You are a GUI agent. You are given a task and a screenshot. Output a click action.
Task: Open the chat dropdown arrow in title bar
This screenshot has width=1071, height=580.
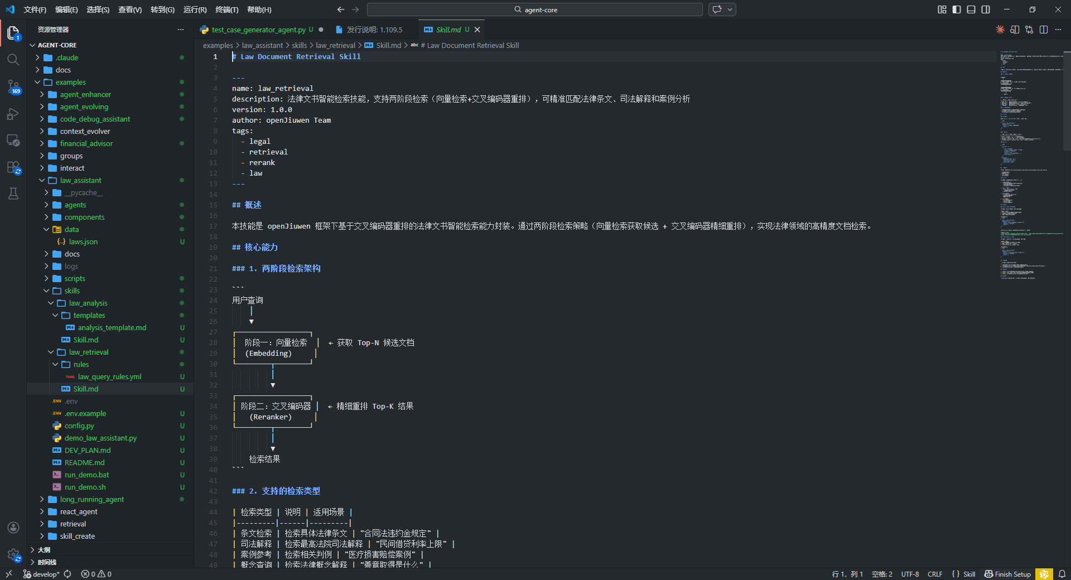point(730,9)
